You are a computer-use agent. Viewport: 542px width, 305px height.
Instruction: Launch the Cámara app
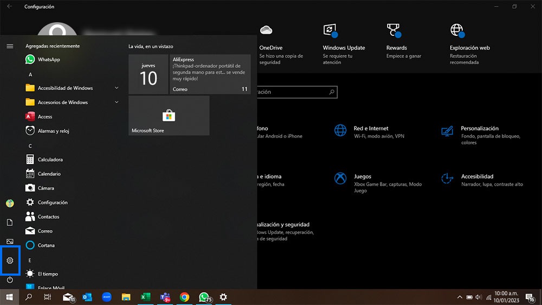coord(46,188)
